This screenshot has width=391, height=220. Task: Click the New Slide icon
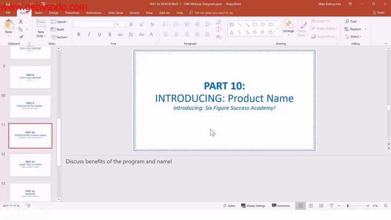click(41, 23)
